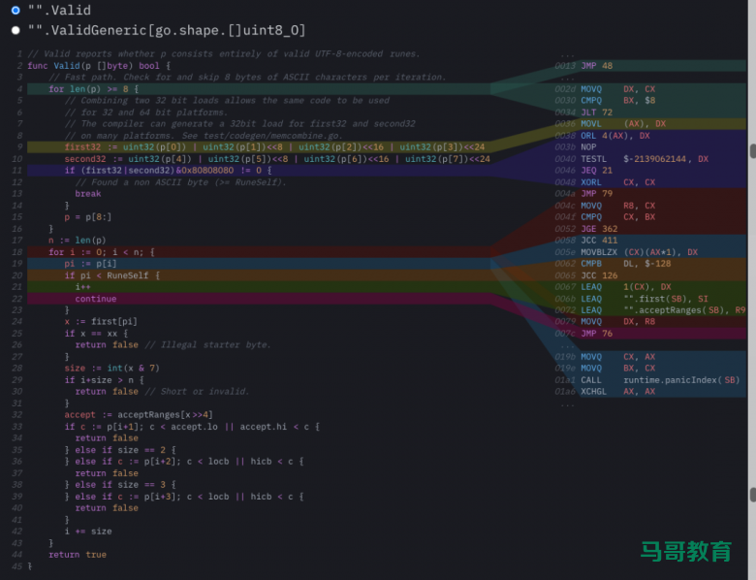This screenshot has height=580, width=756.
Task: Click the highlighted "continue" source line
Action: 95,299
